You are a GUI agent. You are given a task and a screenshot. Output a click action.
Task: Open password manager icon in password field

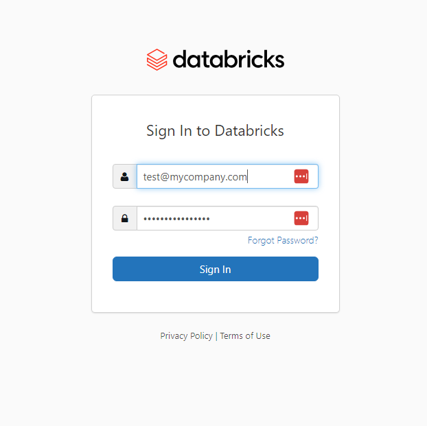pyautogui.click(x=301, y=218)
